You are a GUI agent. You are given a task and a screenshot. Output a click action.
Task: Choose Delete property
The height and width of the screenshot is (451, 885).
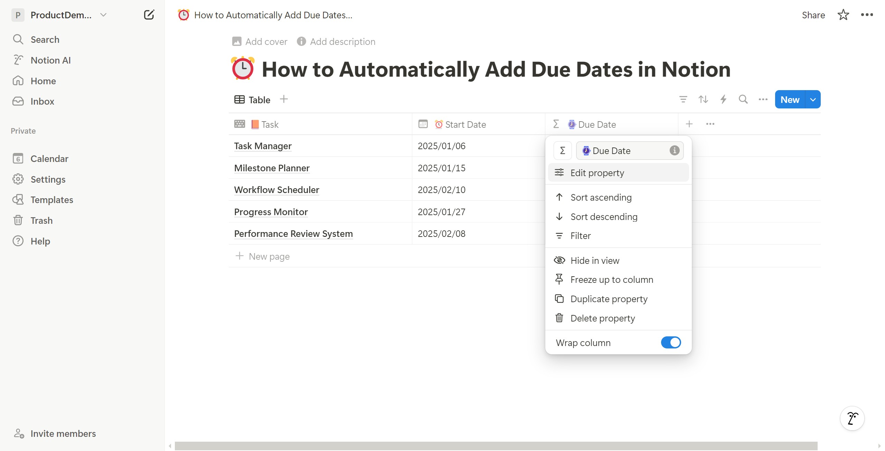pyautogui.click(x=618, y=318)
